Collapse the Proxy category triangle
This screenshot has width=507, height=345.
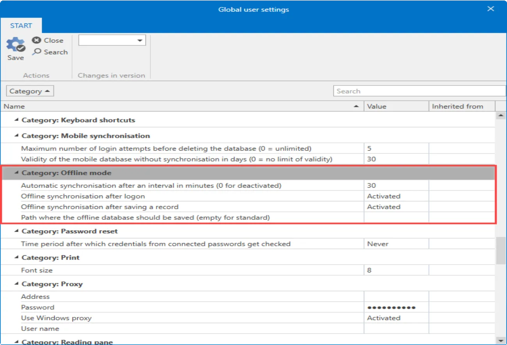[16, 284]
